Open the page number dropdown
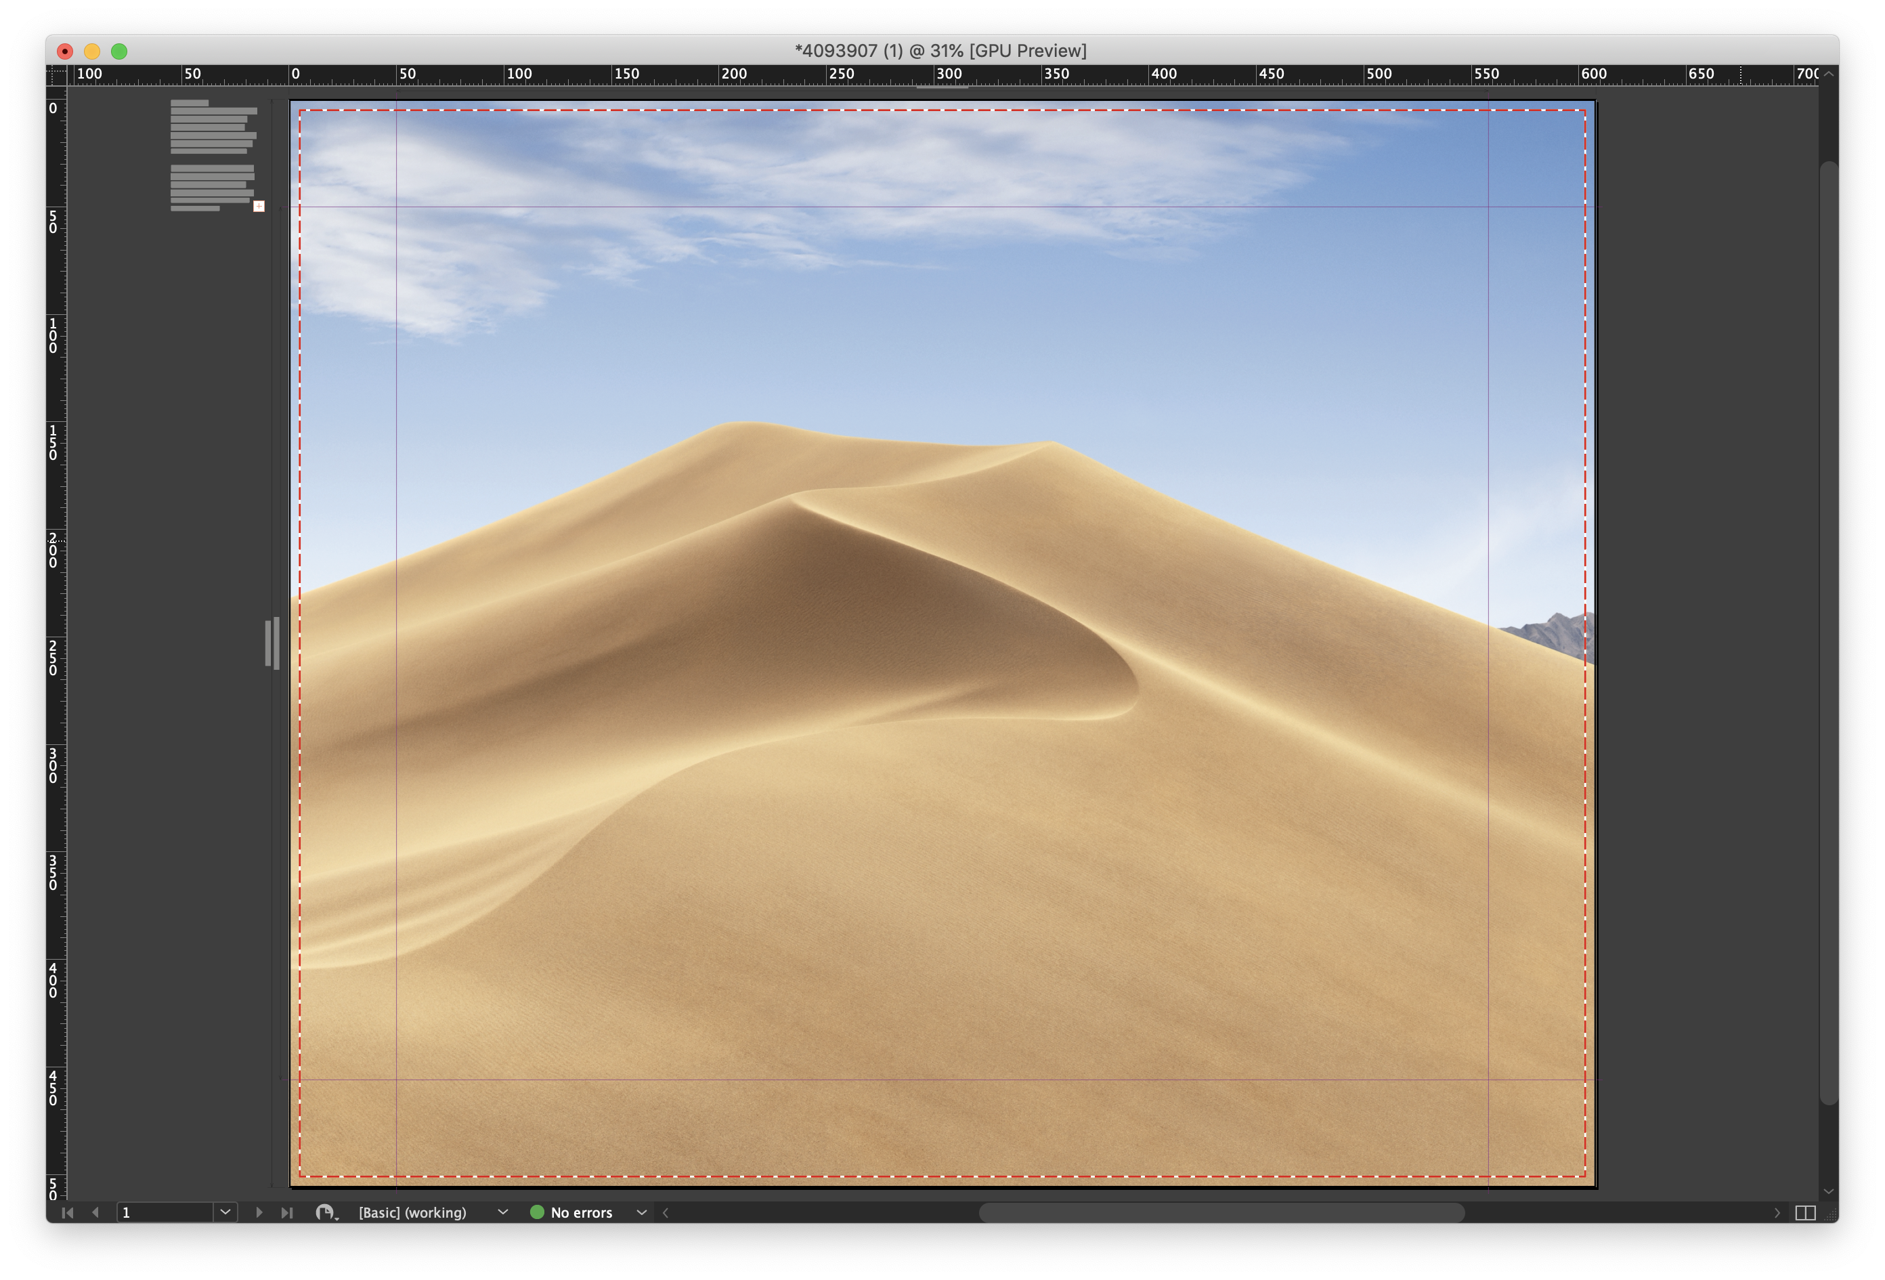 tap(225, 1212)
